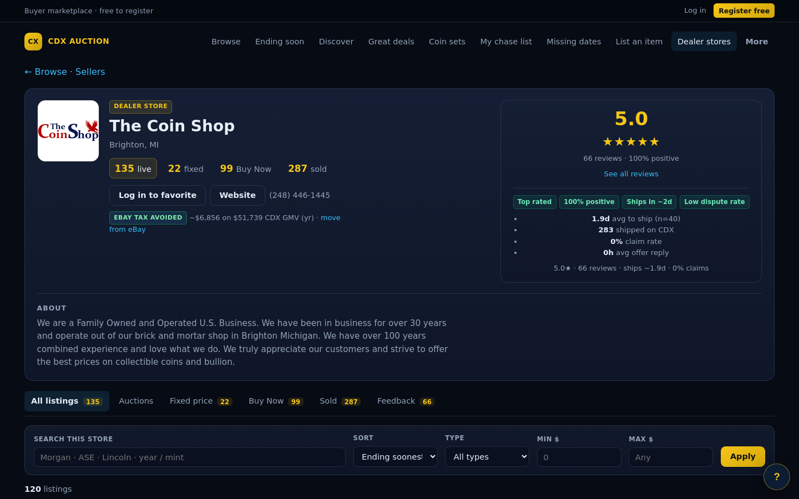Click the Register free button
The width and height of the screenshot is (799, 499).
[x=744, y=11]
